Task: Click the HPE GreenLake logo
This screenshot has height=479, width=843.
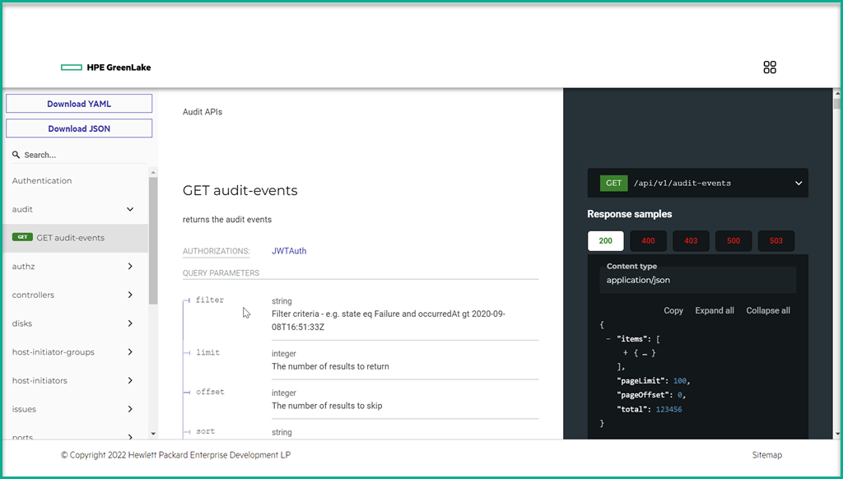Action: (106, 67)
